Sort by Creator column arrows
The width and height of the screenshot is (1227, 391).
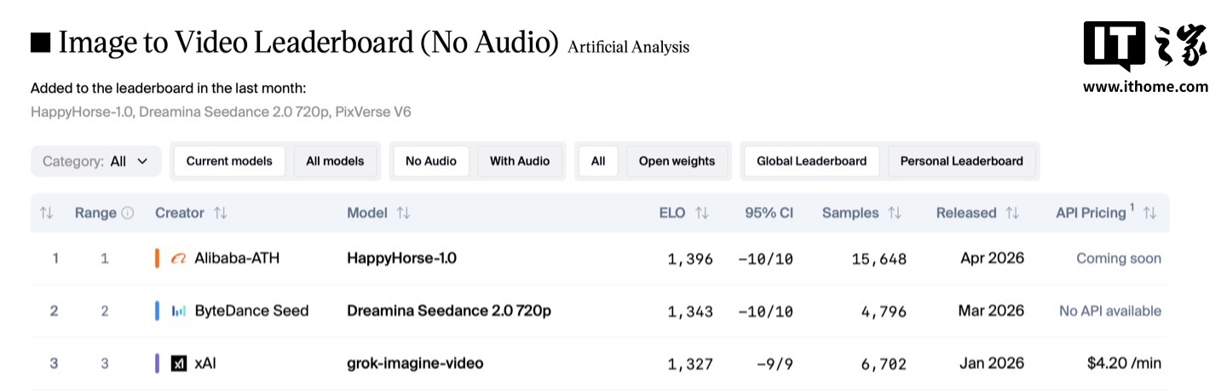[x=221, y=213]
